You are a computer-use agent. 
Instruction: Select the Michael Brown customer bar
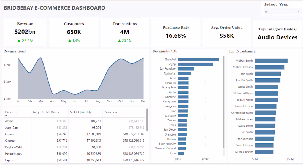(264, 152)
